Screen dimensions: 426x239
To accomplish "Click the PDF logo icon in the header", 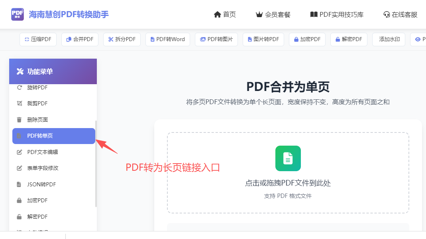I will coord(18,14).
